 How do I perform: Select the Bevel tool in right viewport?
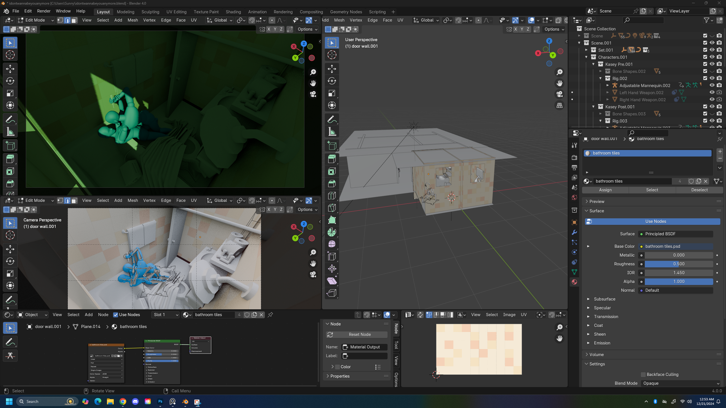pyautogui.click(x=332, y=183)
